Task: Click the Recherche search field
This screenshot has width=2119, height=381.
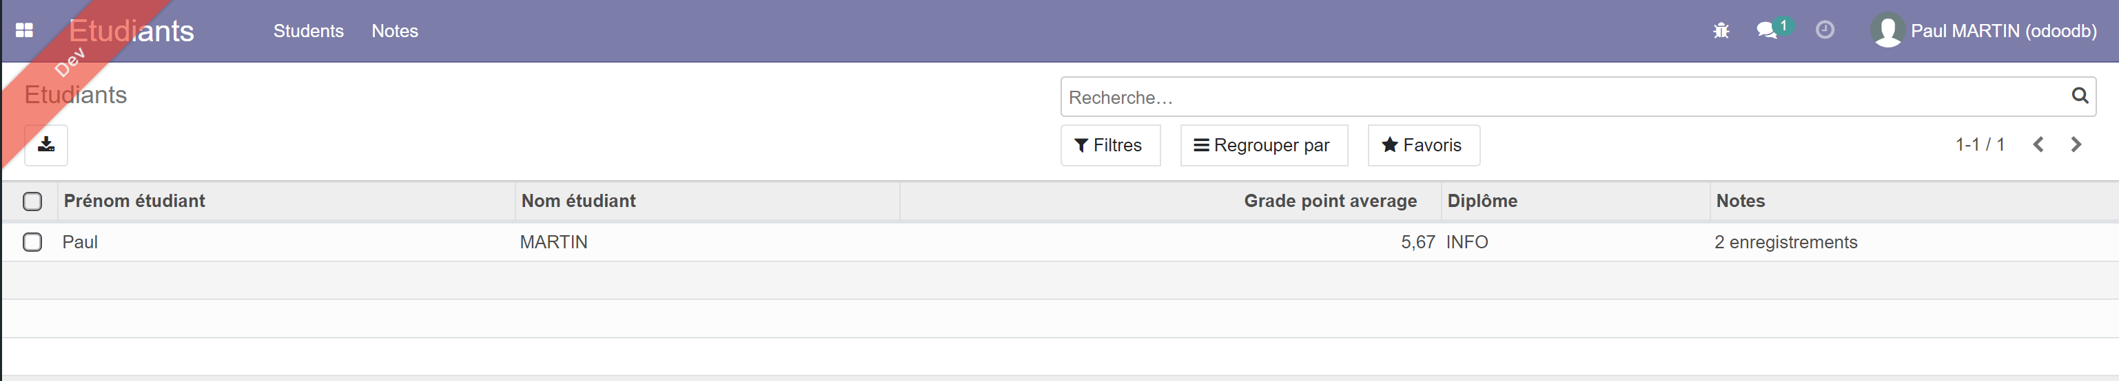Action: click(x=1563, y=98)
